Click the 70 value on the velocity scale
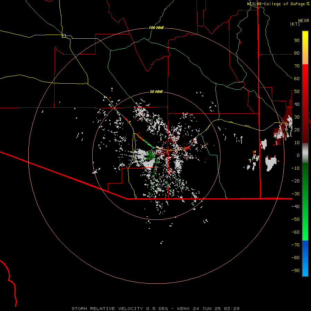311x311 pixels. (297, 66)
